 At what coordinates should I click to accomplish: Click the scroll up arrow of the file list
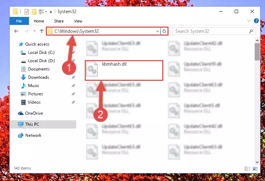pos(257,40)
